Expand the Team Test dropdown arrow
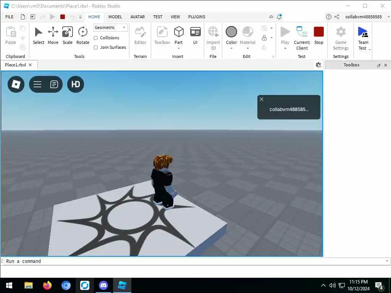The width and height of the screenshot is (391, 293). tap(370, 50)
